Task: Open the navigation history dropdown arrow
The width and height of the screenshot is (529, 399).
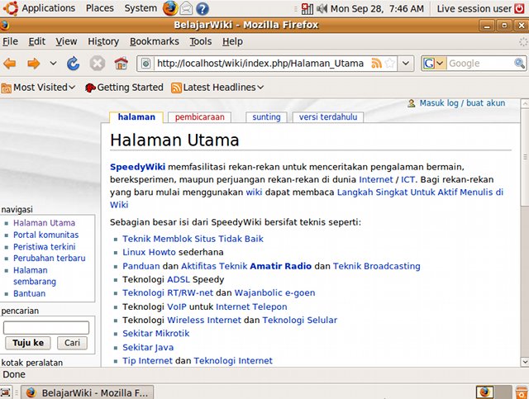Action: (x=53, y=63)
